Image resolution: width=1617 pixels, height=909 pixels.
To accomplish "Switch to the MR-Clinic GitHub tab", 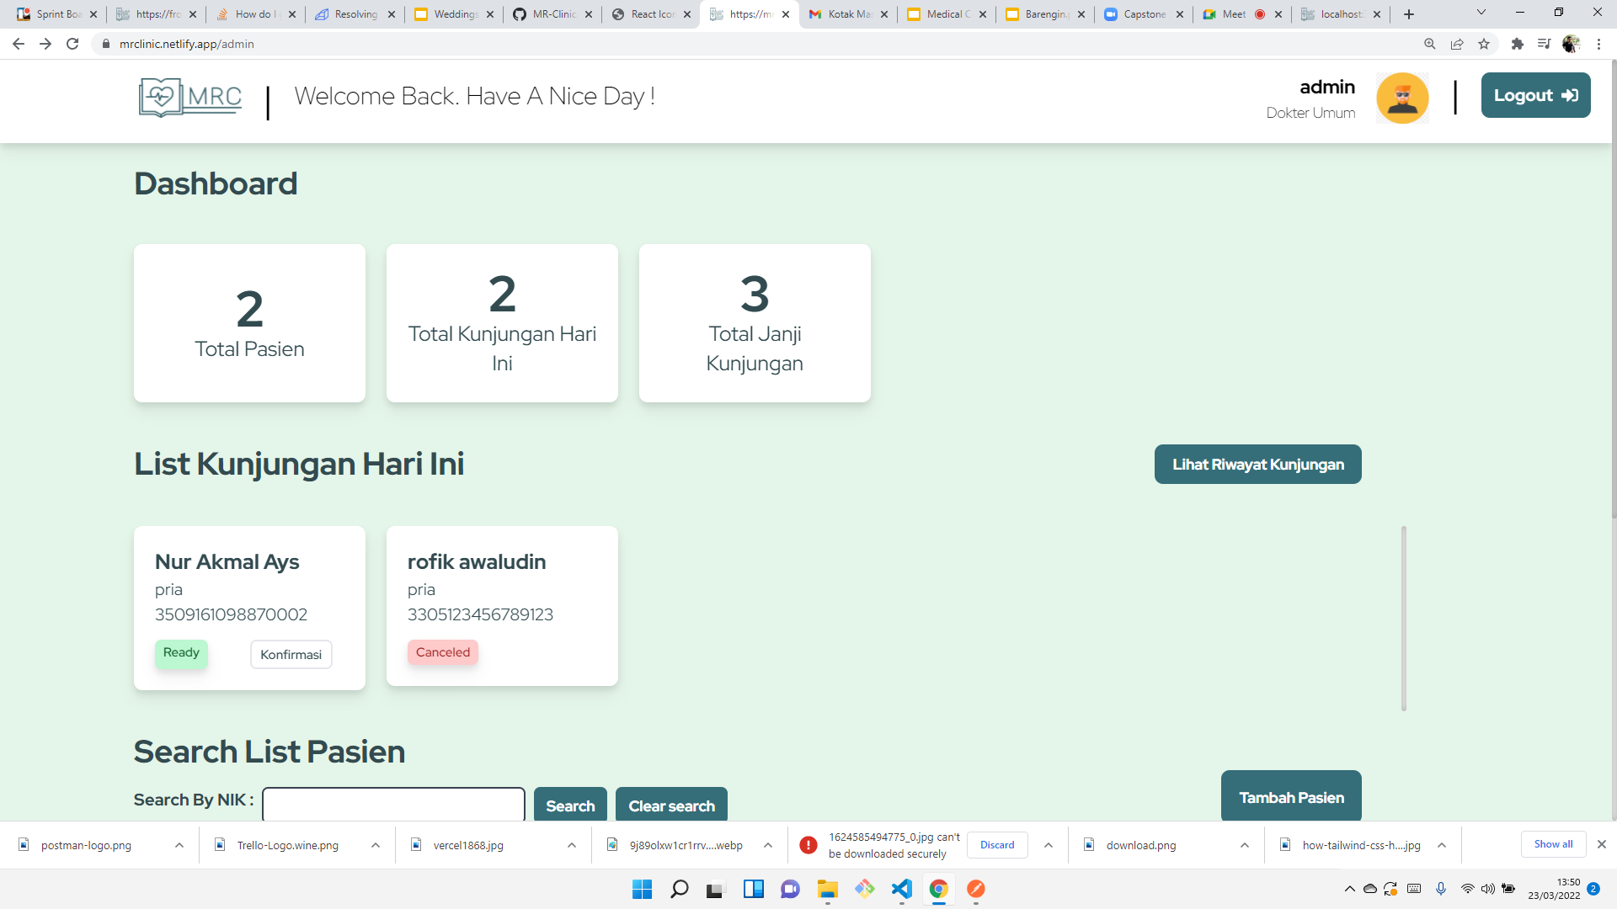I will pyautogui.click(x=552, y=14).
